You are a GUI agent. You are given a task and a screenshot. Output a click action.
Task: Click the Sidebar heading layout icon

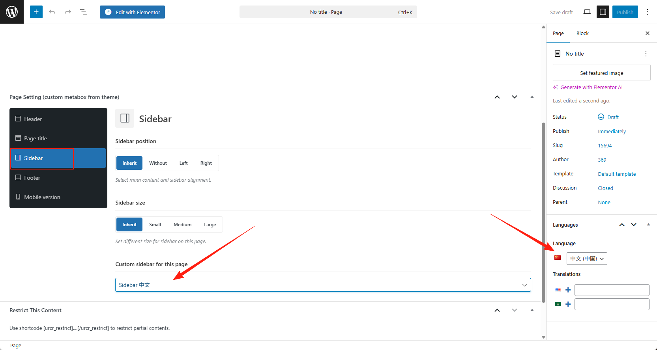pyautogui.click(x=125, y=118)
